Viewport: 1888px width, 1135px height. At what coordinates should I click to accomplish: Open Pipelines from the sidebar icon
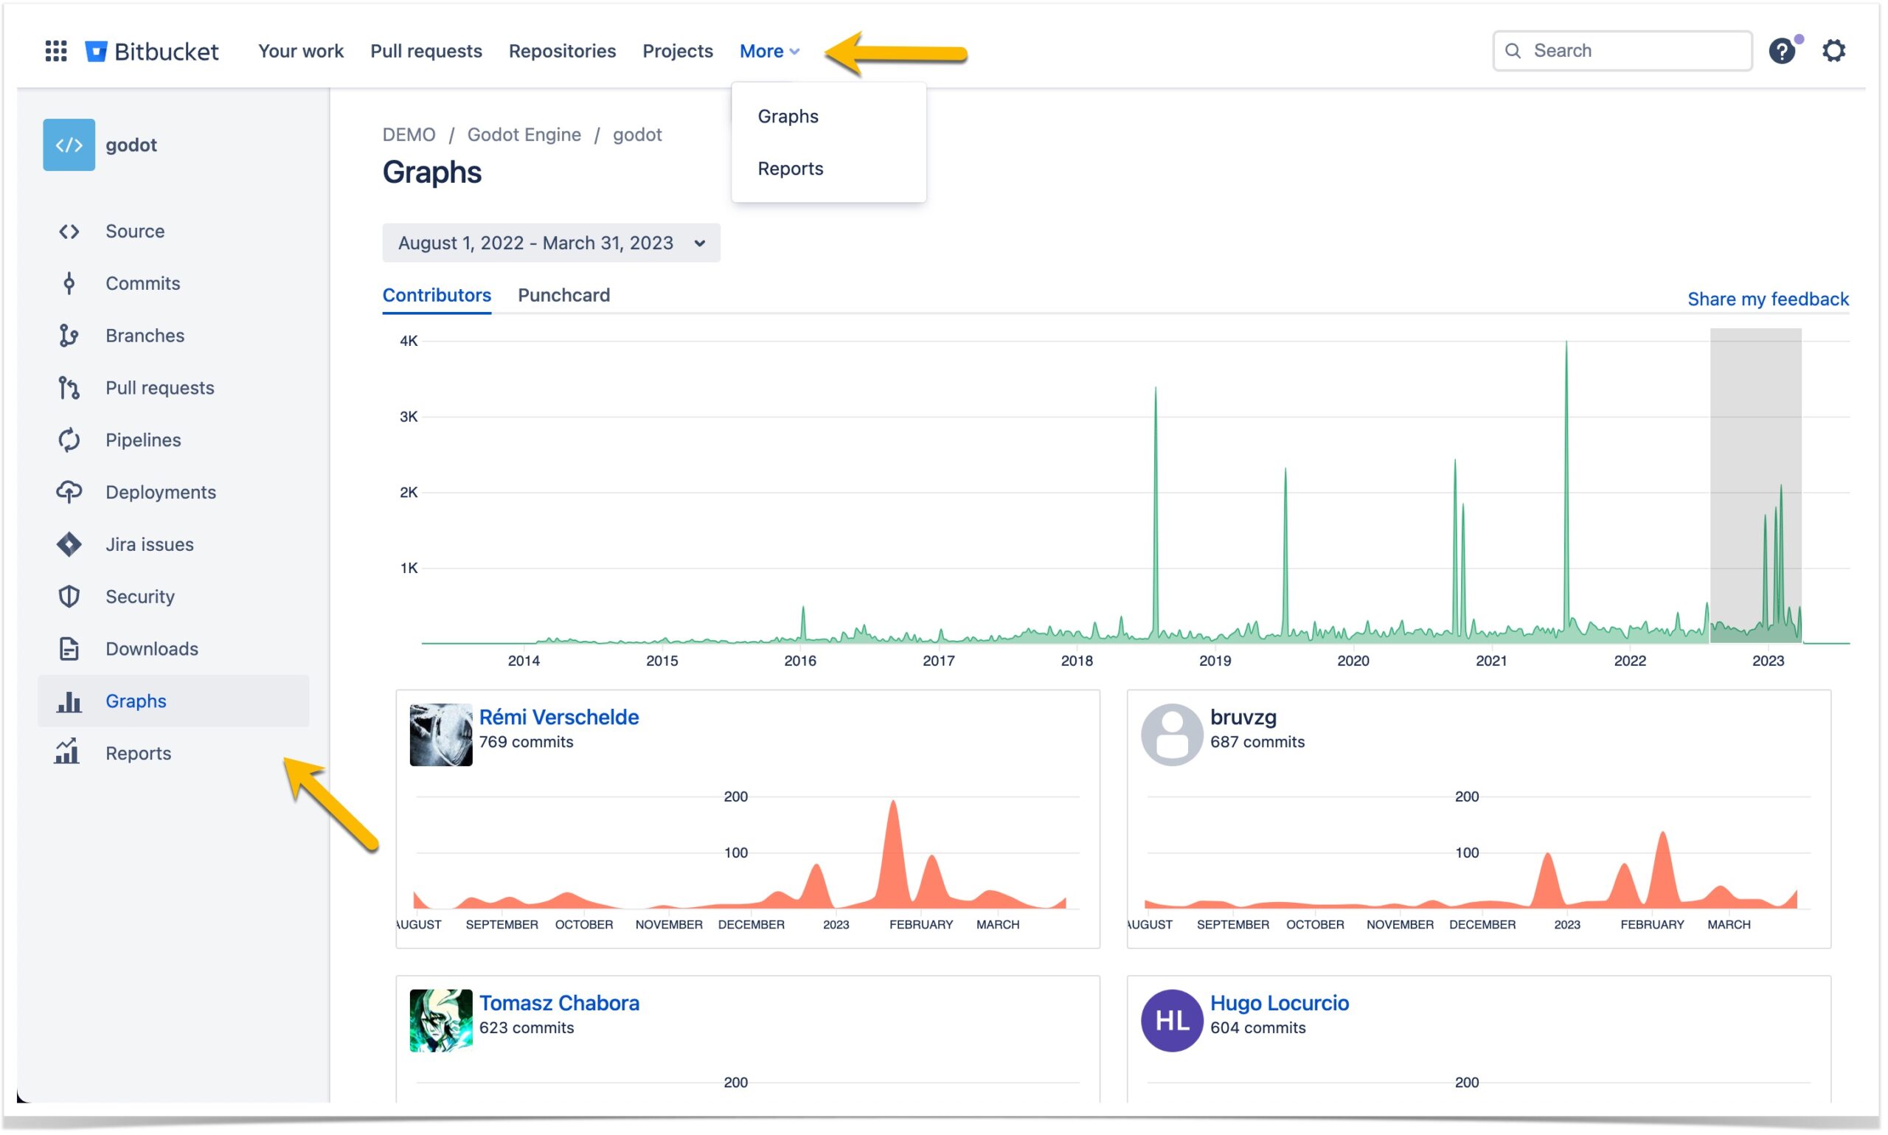[68, 440]
